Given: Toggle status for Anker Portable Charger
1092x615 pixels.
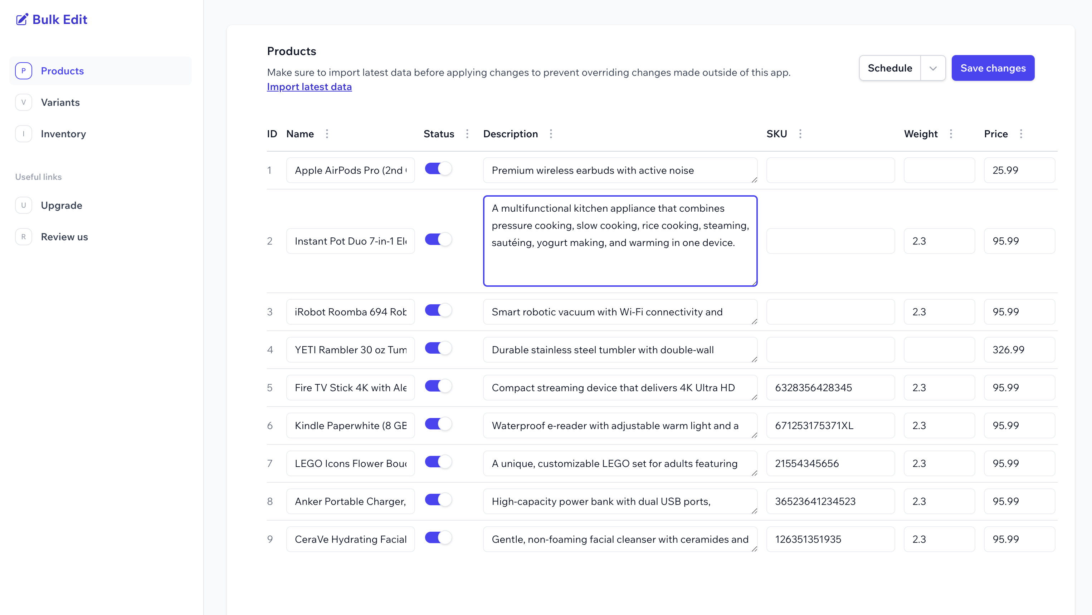Looking at the screenshot, I should click(x=438, y=500).
